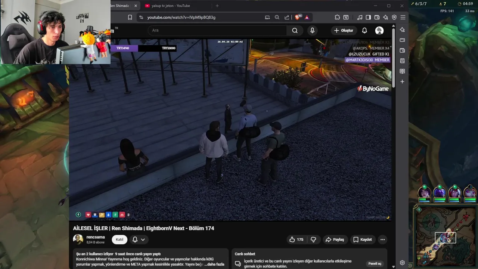Click the green microphone HUD icon in the video

pyautogui.click(x=78, y=215)
